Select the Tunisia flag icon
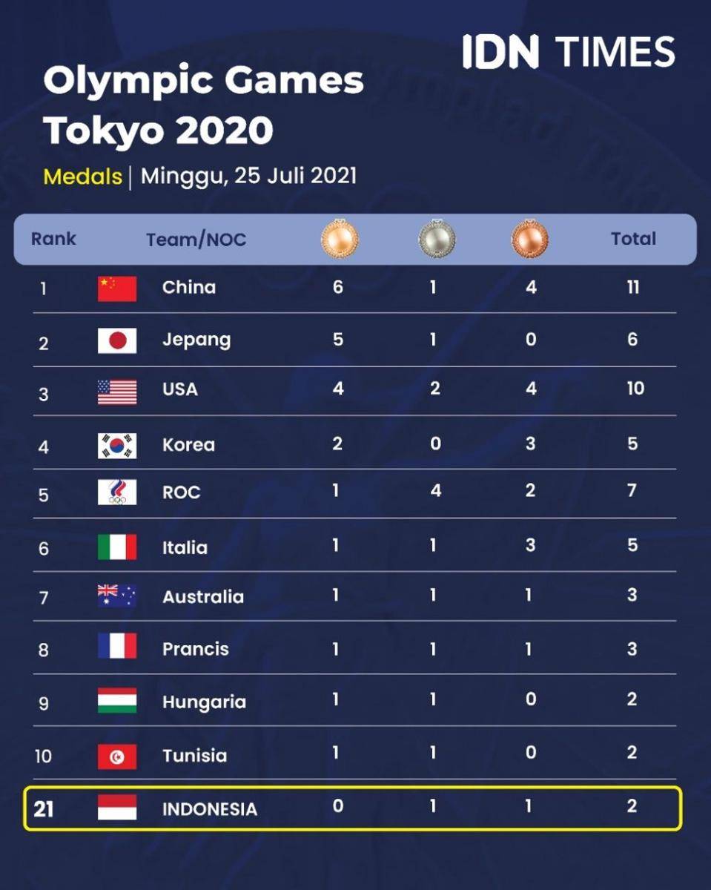The height and width of the screenshot is (890, 711). [117, 756]
